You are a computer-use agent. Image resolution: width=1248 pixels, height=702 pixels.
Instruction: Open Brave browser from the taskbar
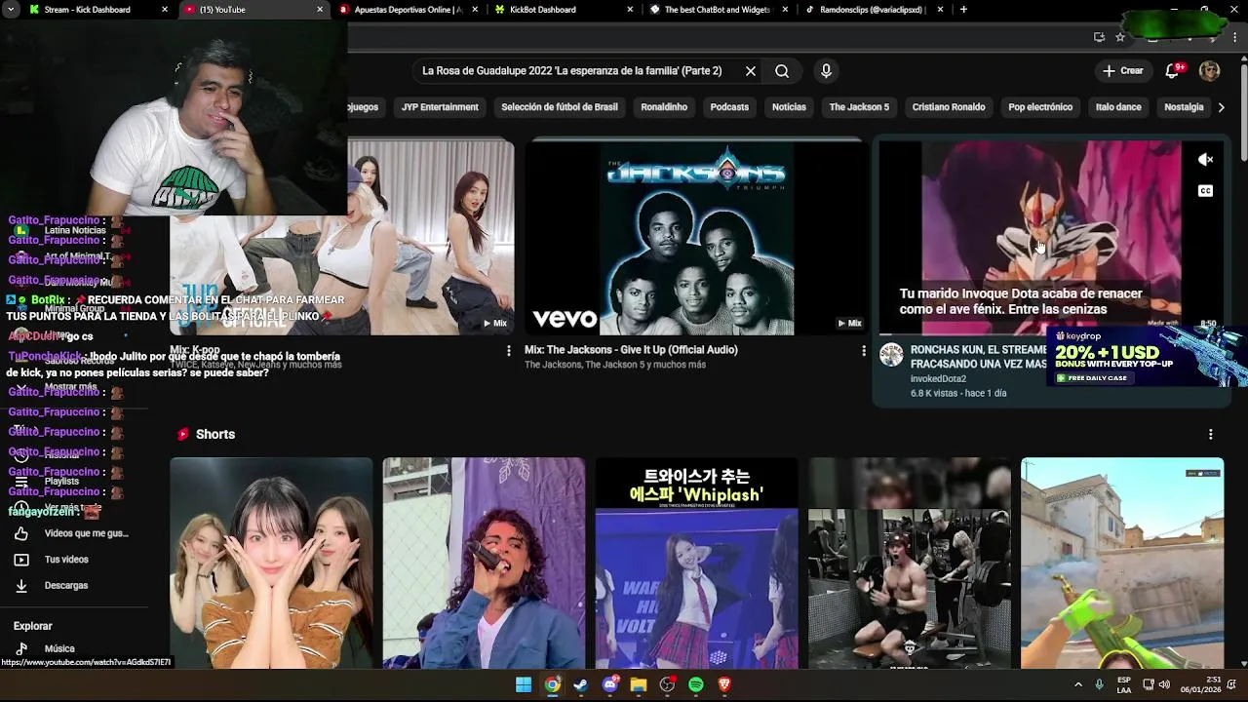(x=724, y=684)
